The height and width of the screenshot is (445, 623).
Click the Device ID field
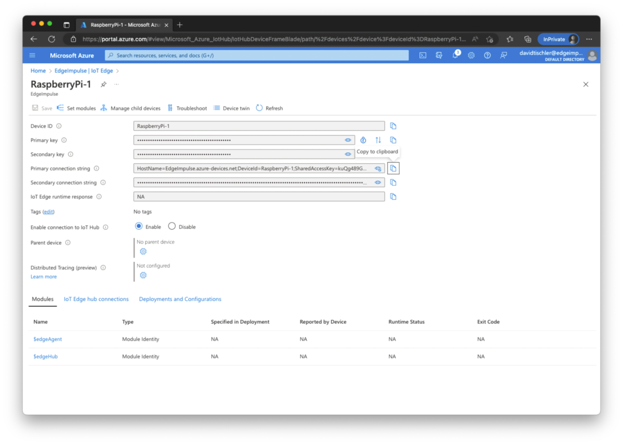point(259,126)
